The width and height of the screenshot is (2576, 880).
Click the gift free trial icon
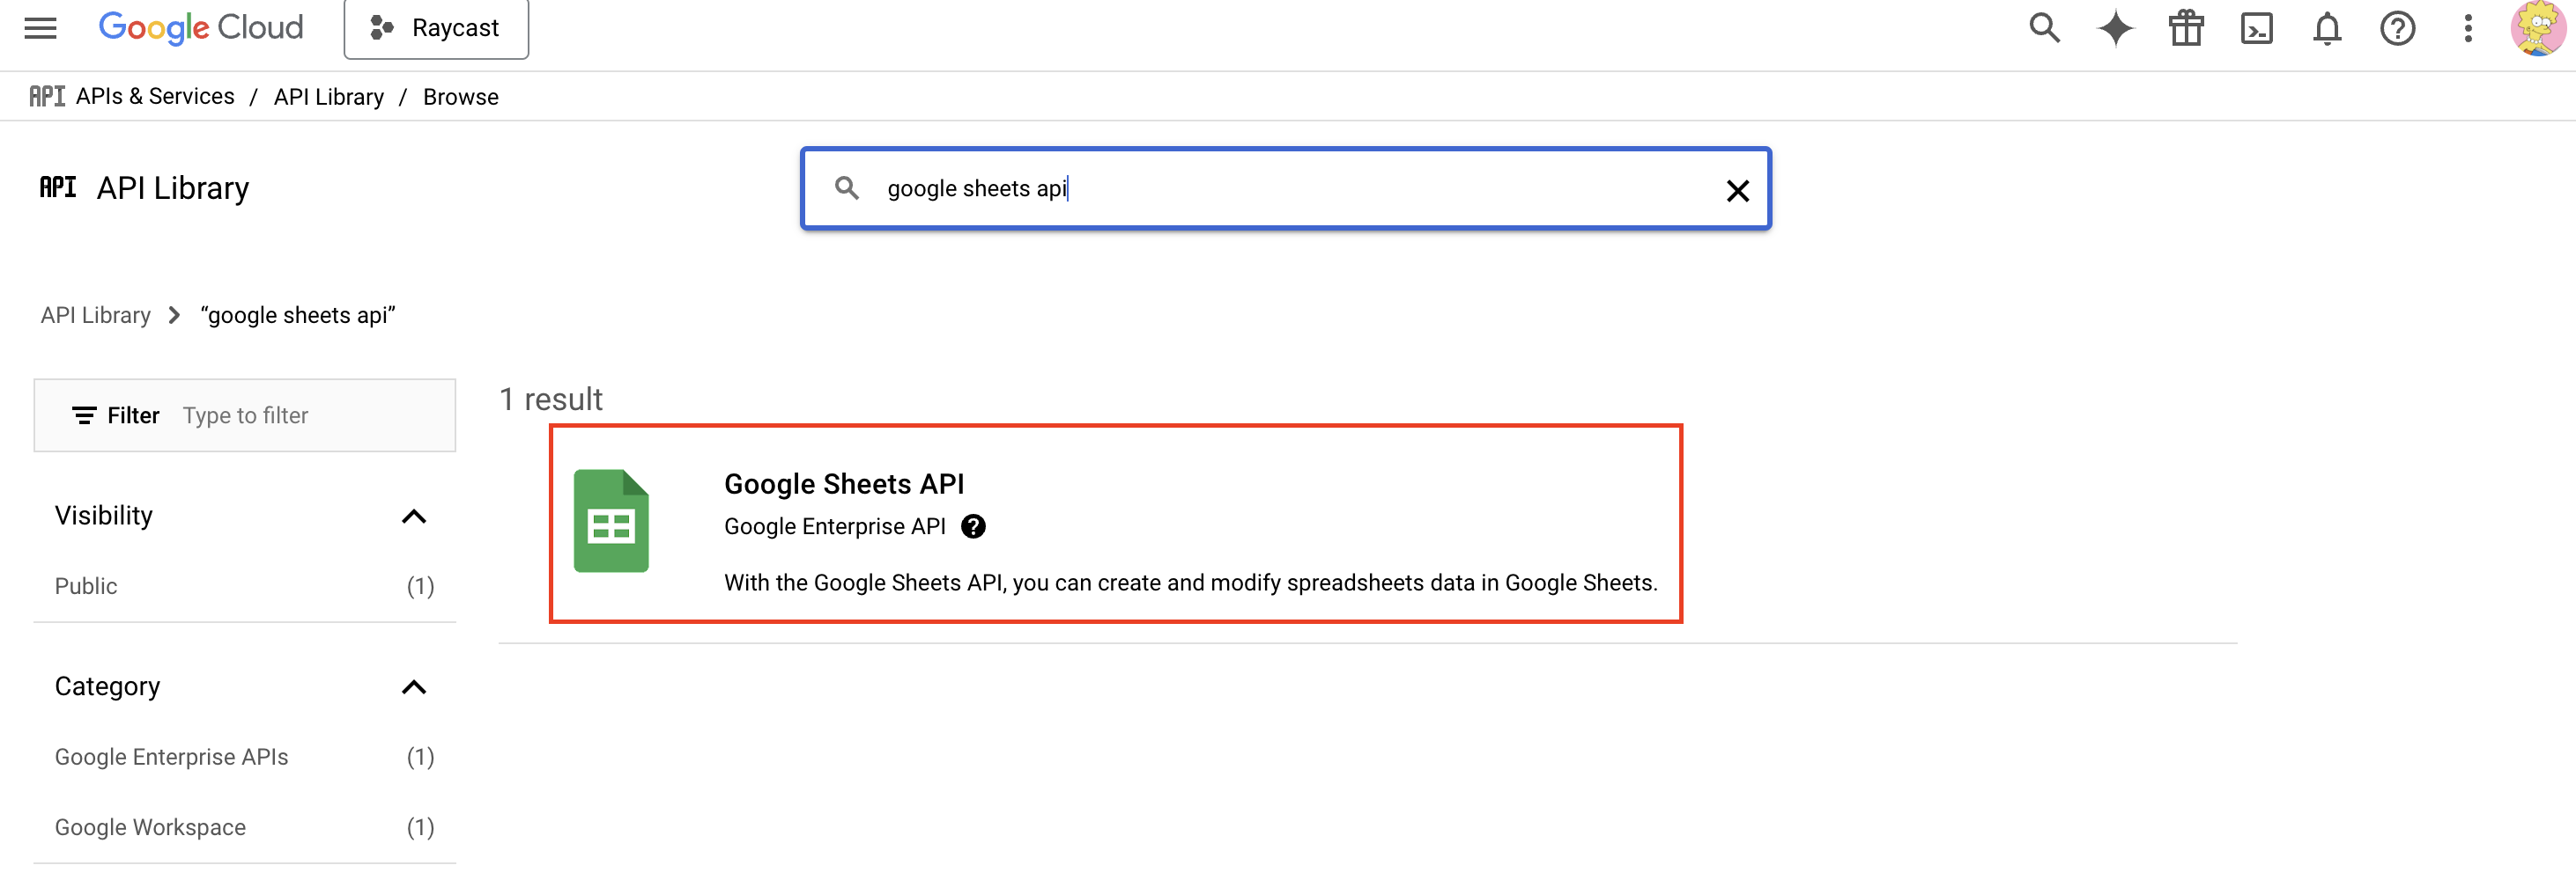[x=2186, y=28]
